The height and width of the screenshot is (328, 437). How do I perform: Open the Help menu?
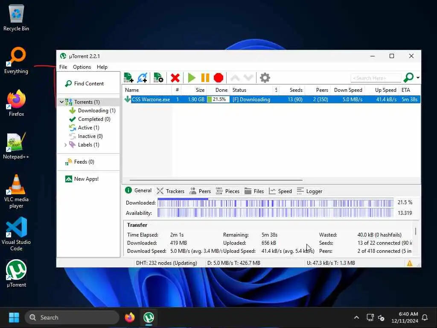102,67
